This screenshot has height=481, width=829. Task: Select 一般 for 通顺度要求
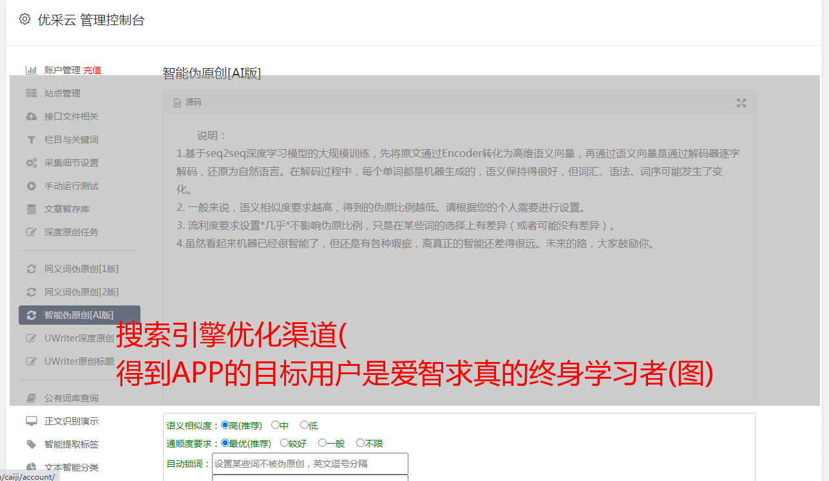pyautogui.click(x=322, y=443)
